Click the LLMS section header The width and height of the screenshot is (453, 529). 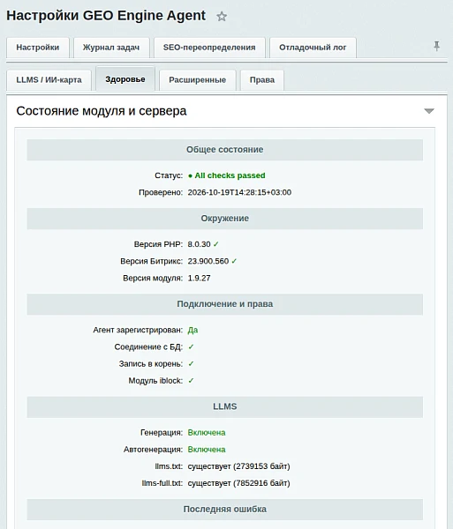(x=225, y=406)
